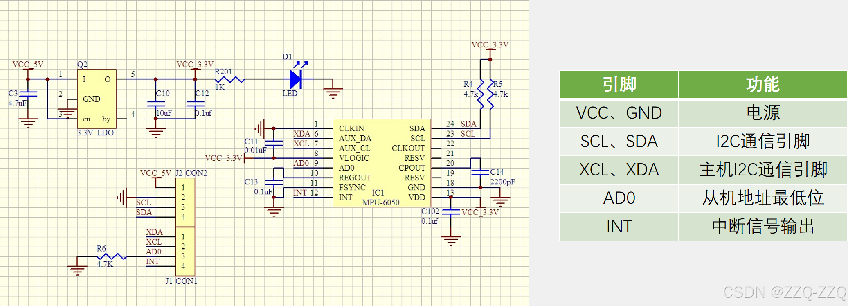
Task: Click the 主机I2C通信引脚 table cell
Action: click(x=763, y=170)
